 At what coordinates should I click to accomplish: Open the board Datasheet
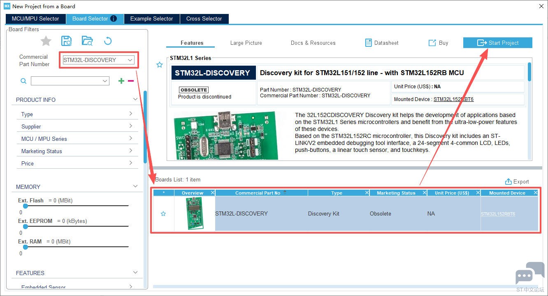pyautogui.click(x=382, y=43)
